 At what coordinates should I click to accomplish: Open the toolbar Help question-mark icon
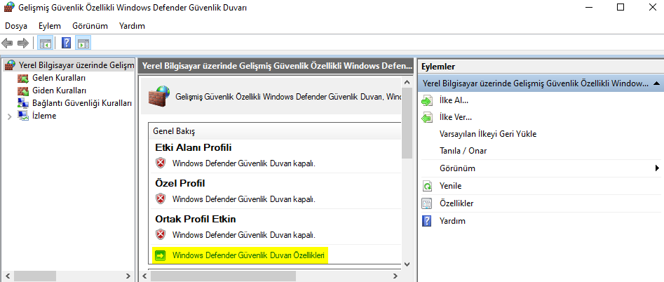pos(66,43)
